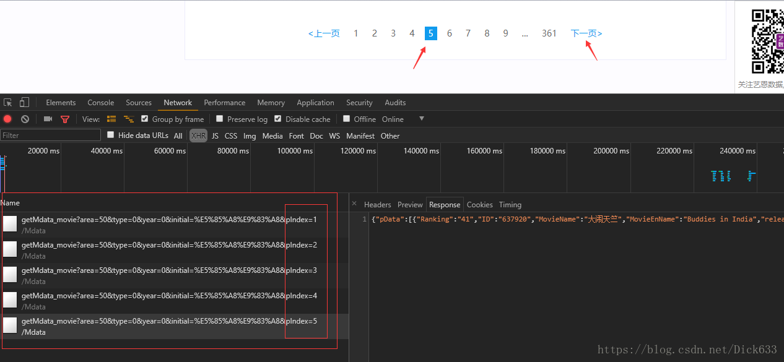This screenshot has width=784, height=362.
Task: Filter requests by Manifest
Action: click(x=360, y=136)
